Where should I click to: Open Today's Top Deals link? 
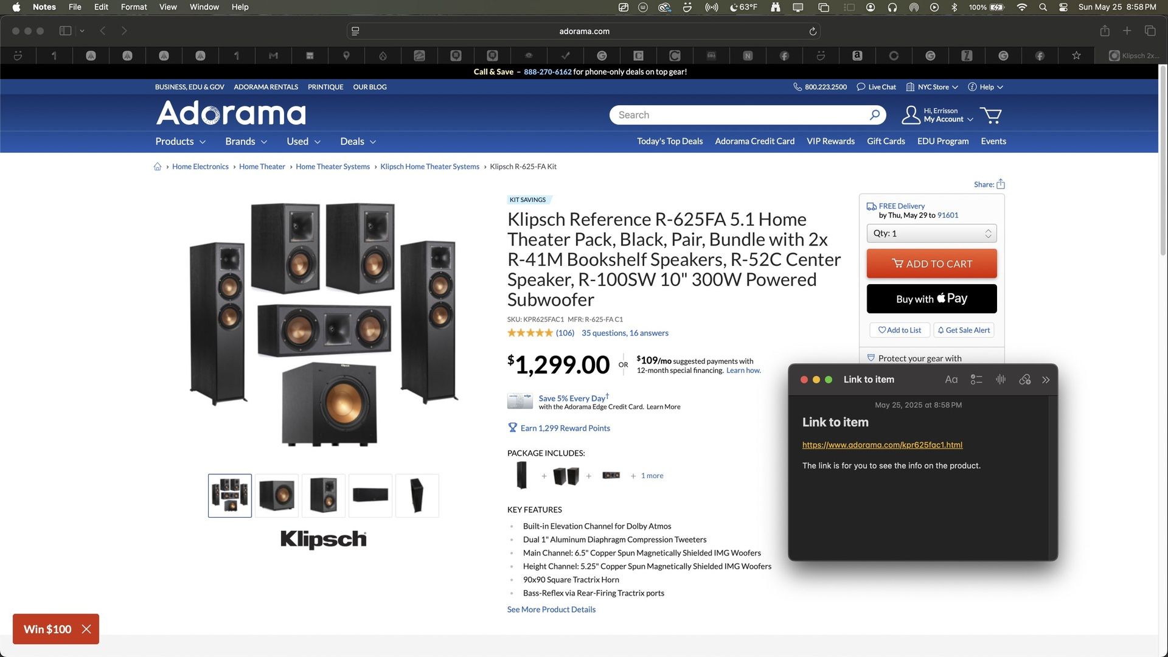point(670,141)
